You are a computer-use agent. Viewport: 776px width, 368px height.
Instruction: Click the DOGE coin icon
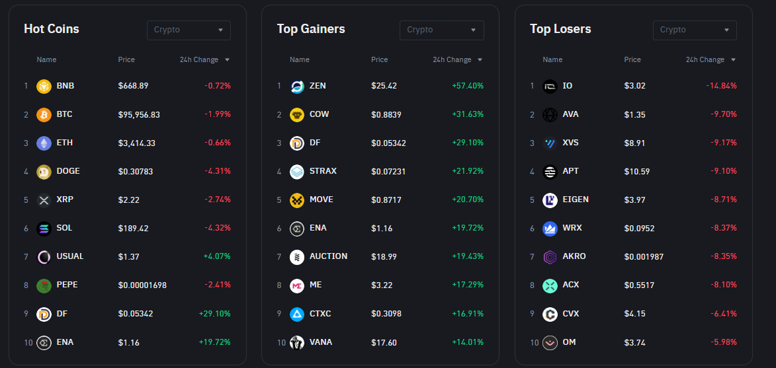[x=44, y=172]
